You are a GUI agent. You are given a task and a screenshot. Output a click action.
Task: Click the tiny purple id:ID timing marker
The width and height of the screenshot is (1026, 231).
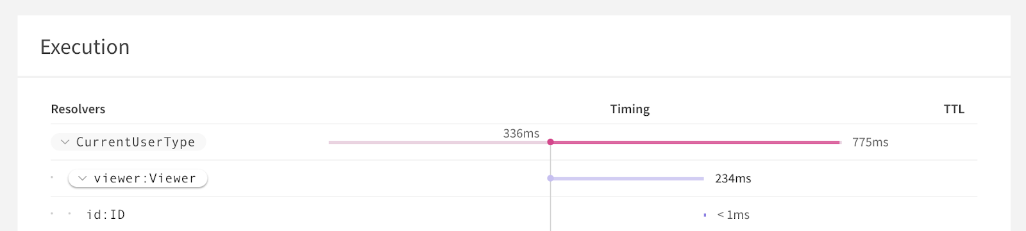[x=705, y=215]
